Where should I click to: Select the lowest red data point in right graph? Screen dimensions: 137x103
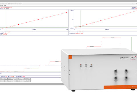coord(80,26)
